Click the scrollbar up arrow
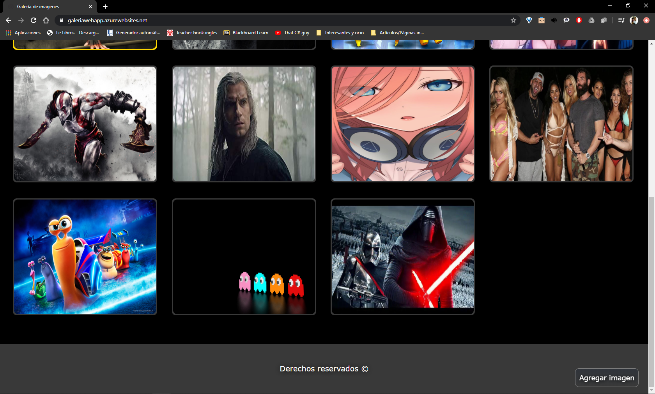Screen dimensions: 655x394 click(x=651, y=43)
